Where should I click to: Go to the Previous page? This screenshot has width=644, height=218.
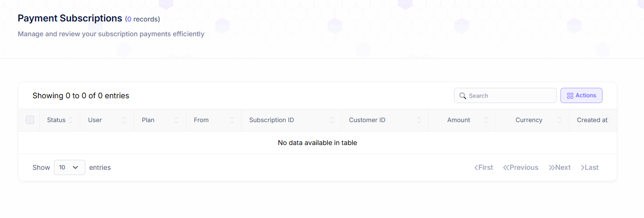coord(520,167)
